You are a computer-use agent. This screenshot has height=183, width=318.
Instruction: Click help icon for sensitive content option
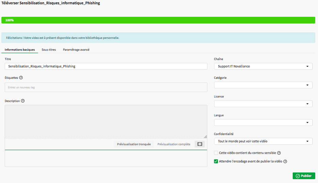pyautogui.click(x=279, y=153)
